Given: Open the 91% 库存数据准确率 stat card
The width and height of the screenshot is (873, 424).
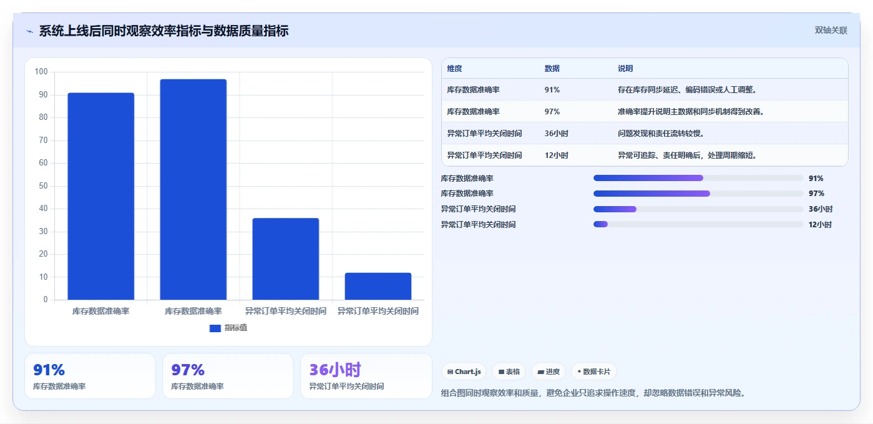Looking at the screenshot, I should (x=90, y=376).
